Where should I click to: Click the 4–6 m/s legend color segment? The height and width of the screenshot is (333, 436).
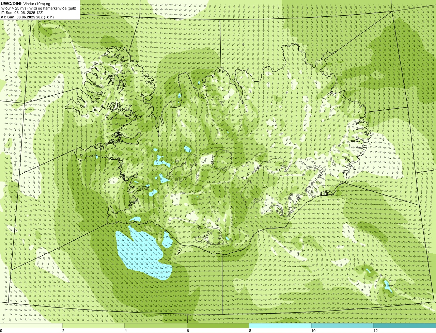156,326
